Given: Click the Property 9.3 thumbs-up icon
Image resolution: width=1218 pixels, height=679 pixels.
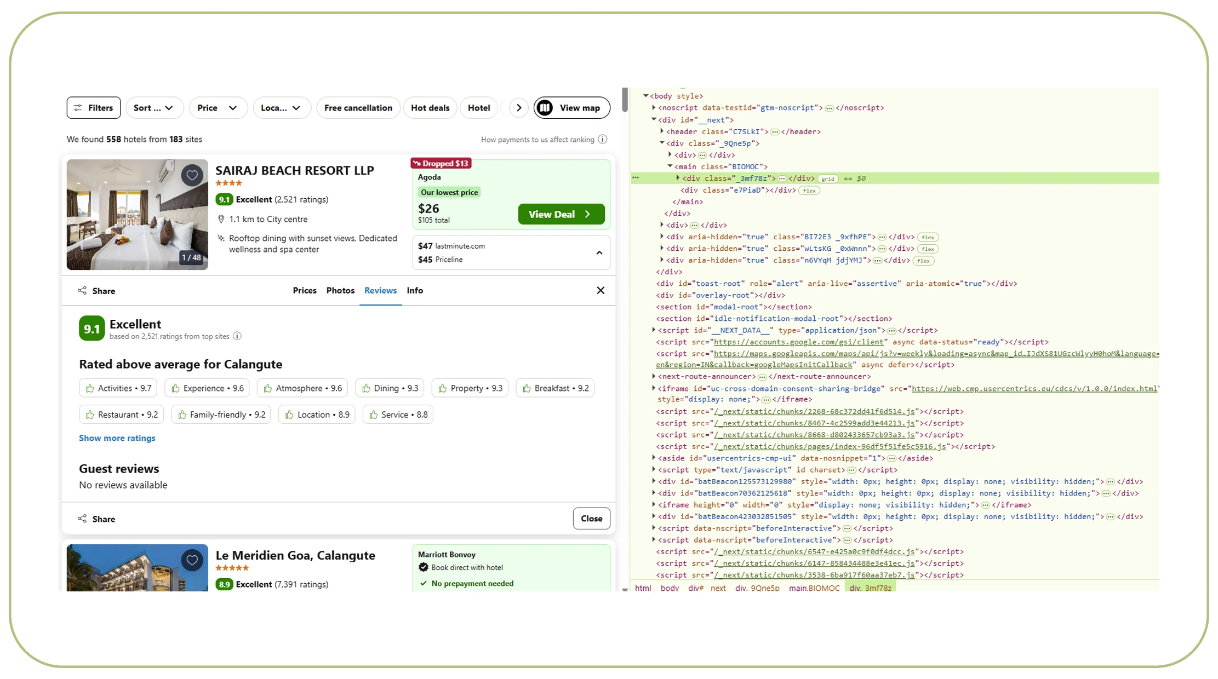Looking at the screenshot, I should point(443,388).
